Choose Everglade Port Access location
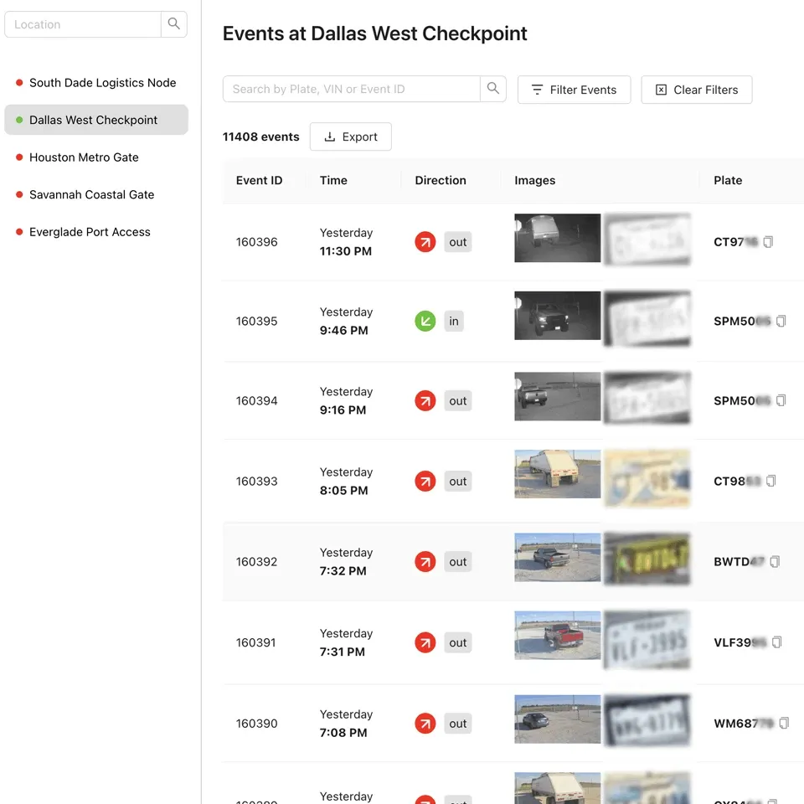The width and height of the screenshot is (804, 804). point(90,232)
